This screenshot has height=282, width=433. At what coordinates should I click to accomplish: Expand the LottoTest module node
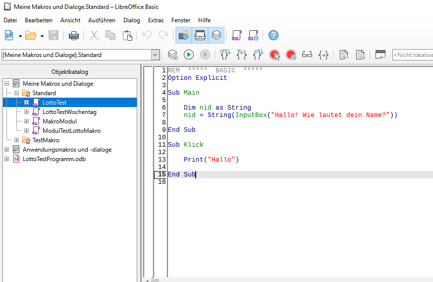click(x=27, y=103)
